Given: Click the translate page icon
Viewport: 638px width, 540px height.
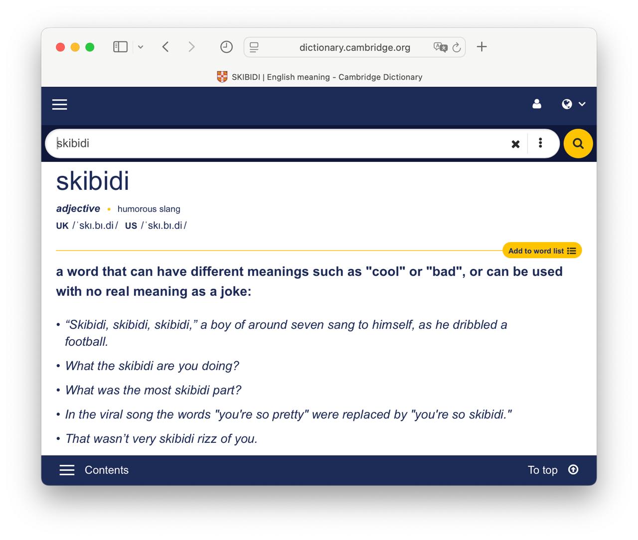Looking at the screenshot, I should (440, 47).
